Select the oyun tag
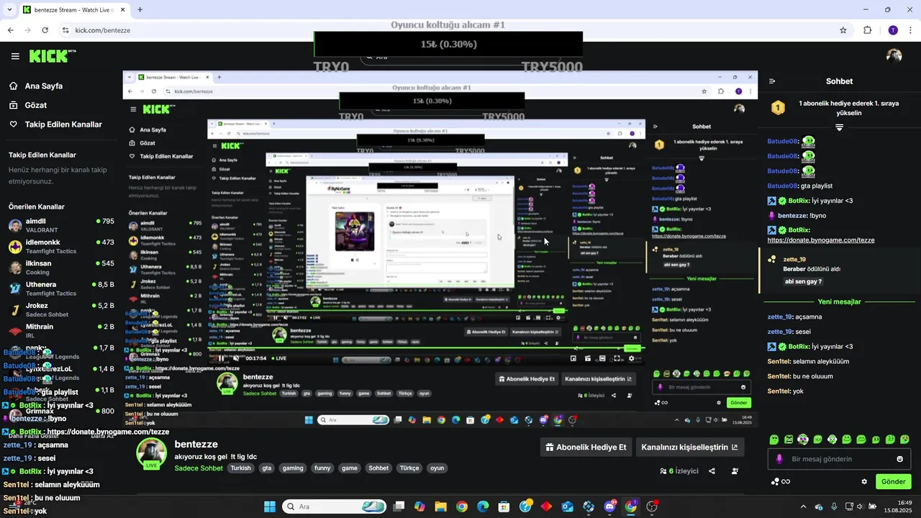The height and width of the screenshot is (518, 921). coord(437,468)
